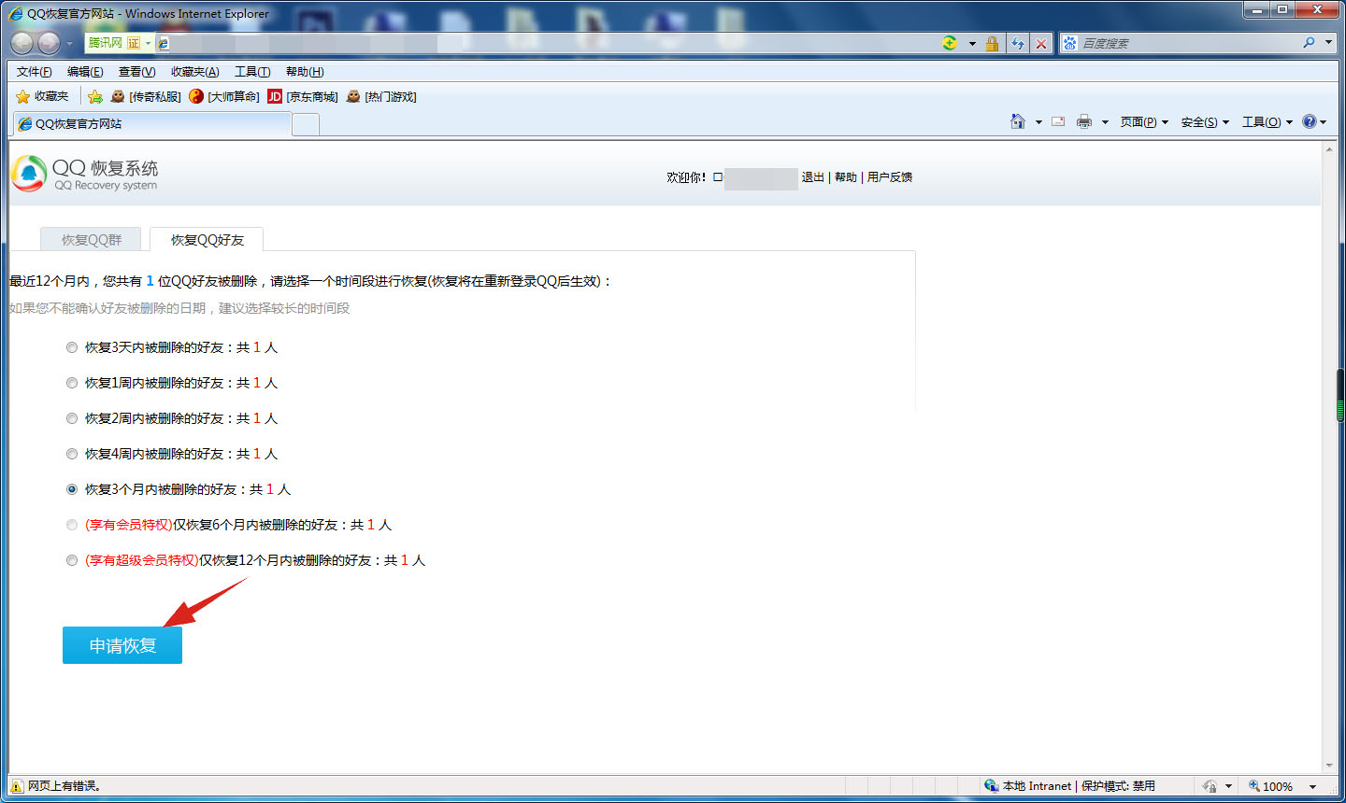Open the 工具(T) menu in menu bar
The width and height of the screenshot is (1346, 803).
point(252,72)
